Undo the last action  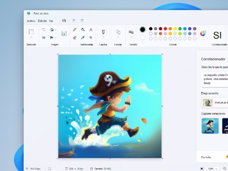click(74, 21)
